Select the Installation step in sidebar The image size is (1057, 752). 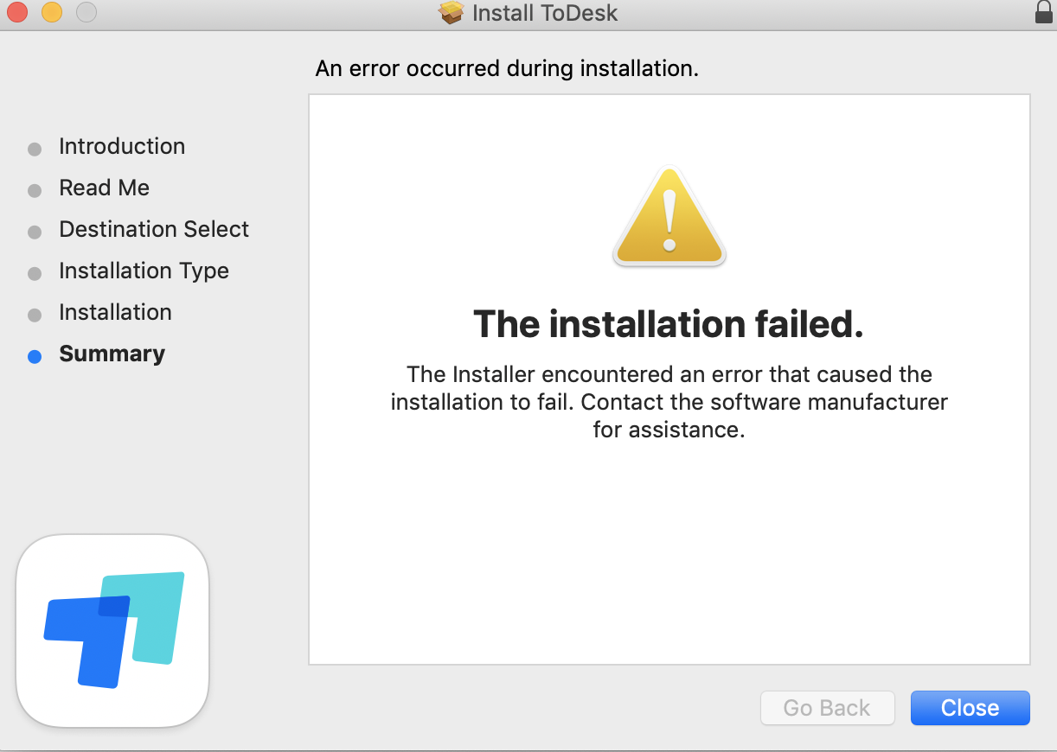pos(115,312)
